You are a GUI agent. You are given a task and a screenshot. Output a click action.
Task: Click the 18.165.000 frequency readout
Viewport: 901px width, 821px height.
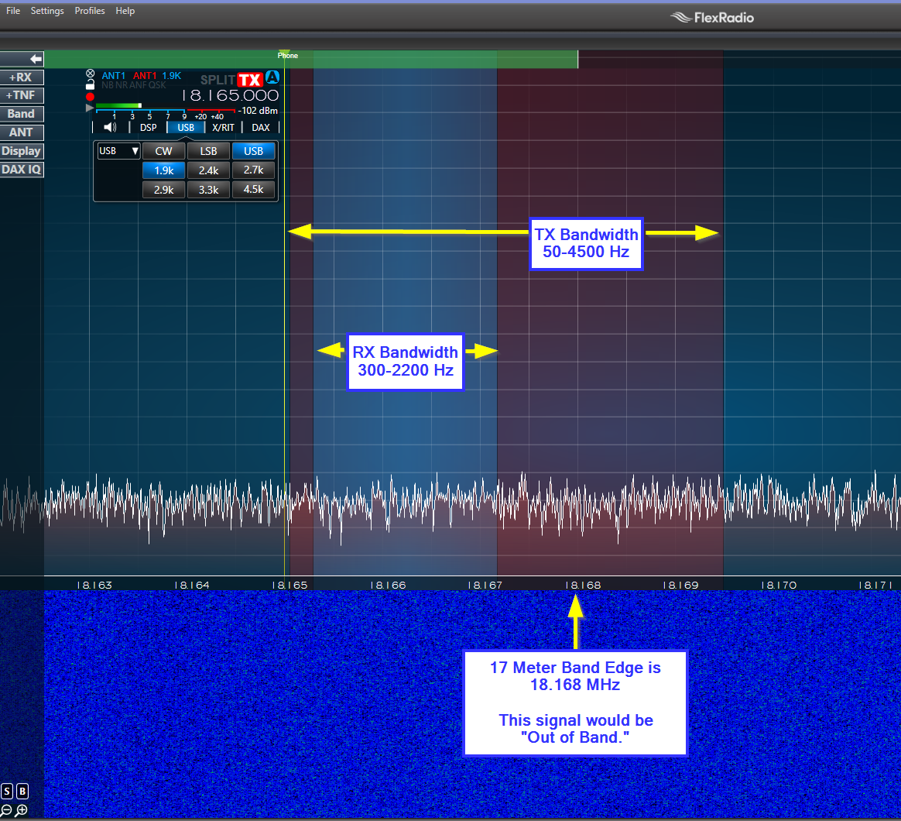(x=230, y=96)
